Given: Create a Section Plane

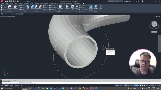Looking at the screenshot, I should click(x=77, y=7).
